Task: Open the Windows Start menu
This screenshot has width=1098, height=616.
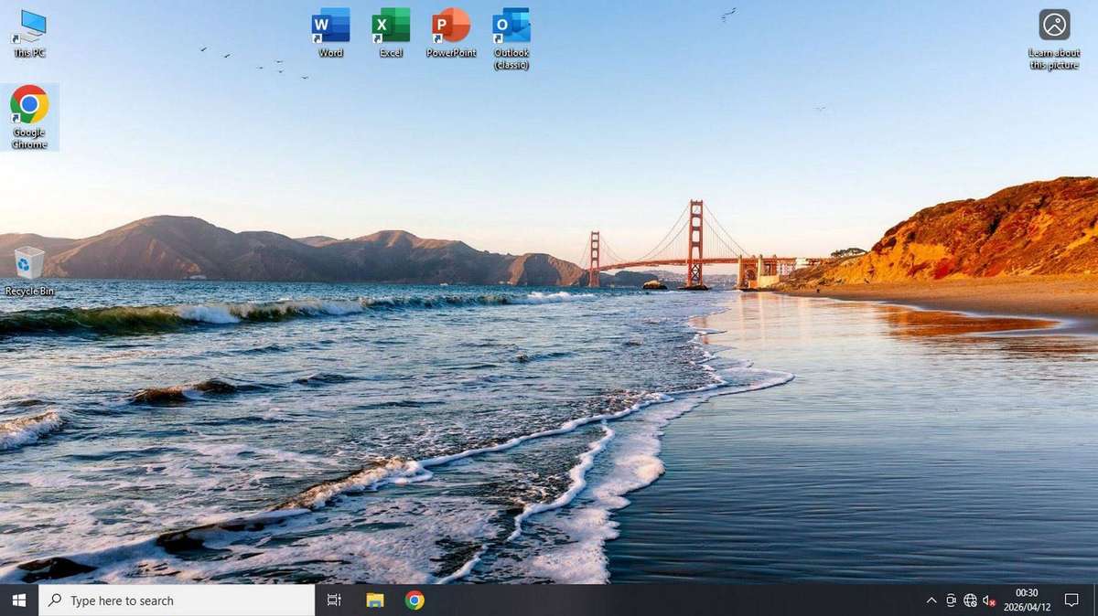Action: 19,600
